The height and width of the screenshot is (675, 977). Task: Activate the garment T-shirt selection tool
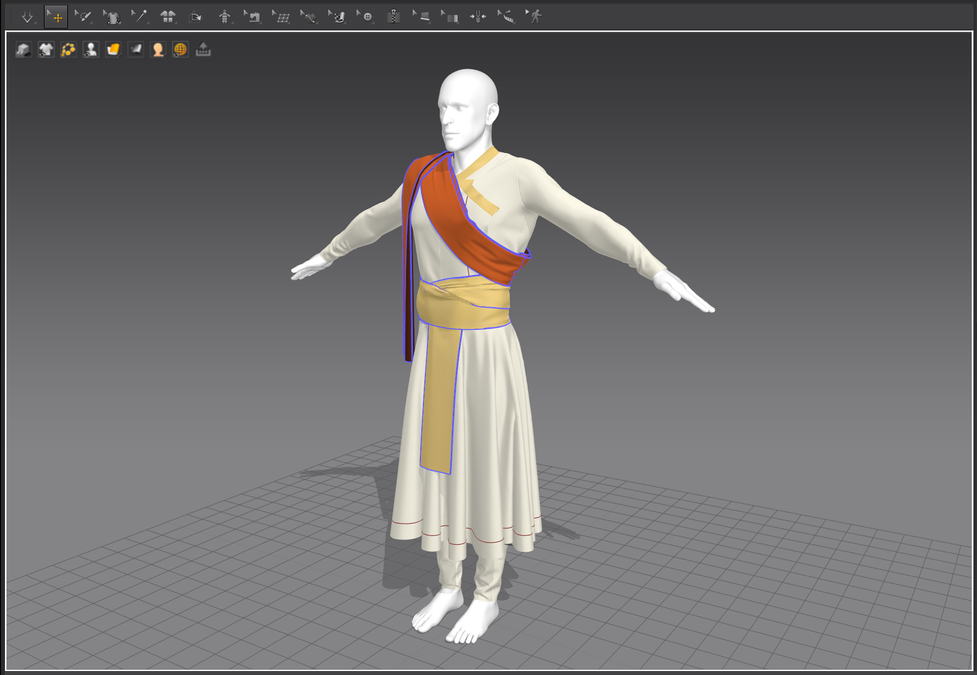pos(112,17)
